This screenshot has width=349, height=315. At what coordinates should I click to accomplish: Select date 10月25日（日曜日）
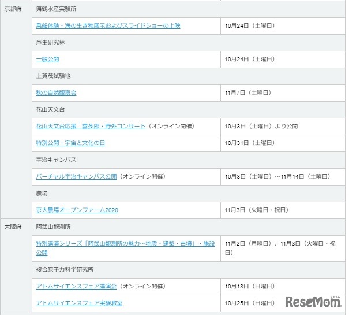[250, 303]
